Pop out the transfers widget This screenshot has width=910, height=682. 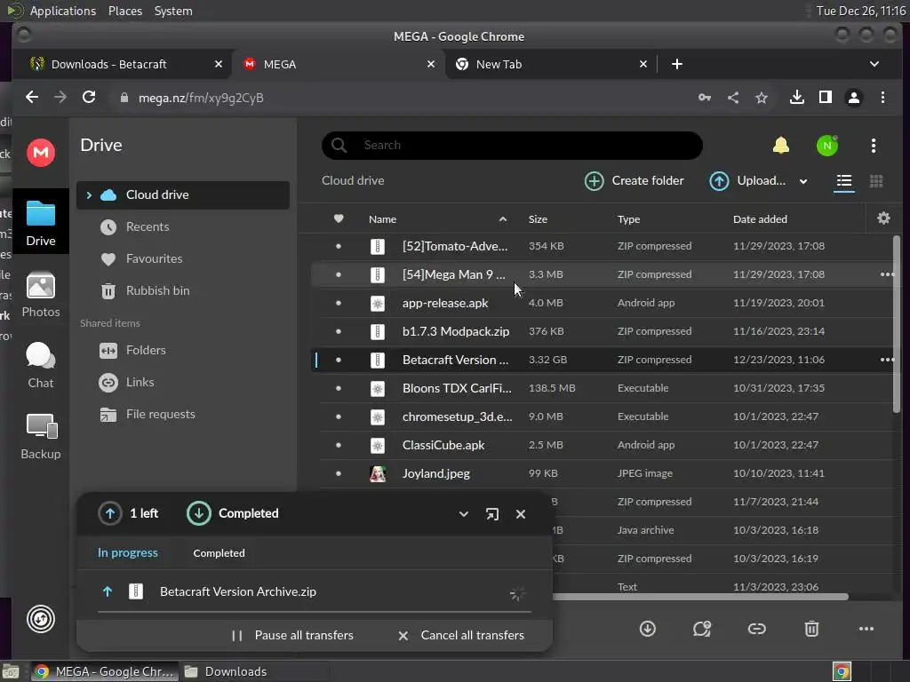pyautogui.click(x=491, y=514)
